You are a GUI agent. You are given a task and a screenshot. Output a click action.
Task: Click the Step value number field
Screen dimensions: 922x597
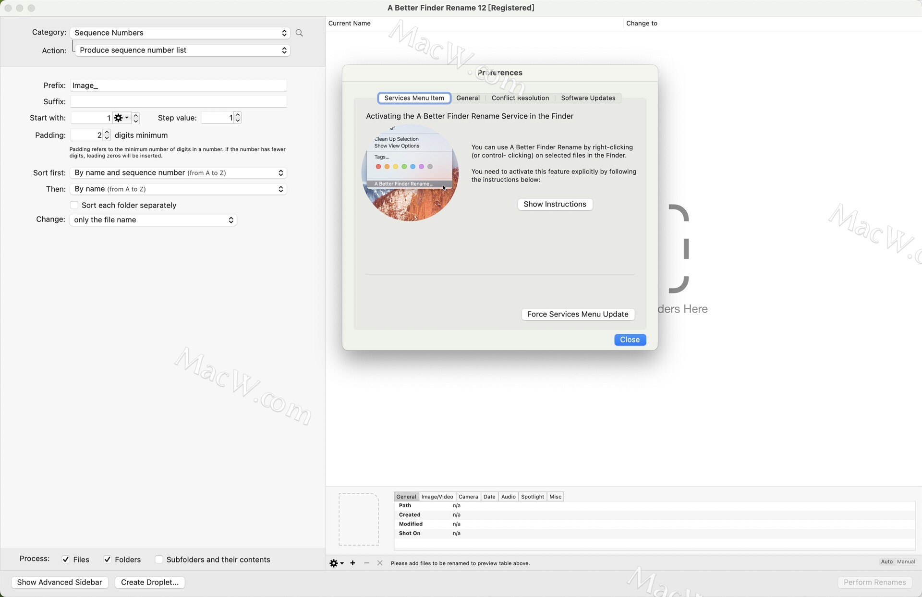pyautogui.click(x=218, y=118)
